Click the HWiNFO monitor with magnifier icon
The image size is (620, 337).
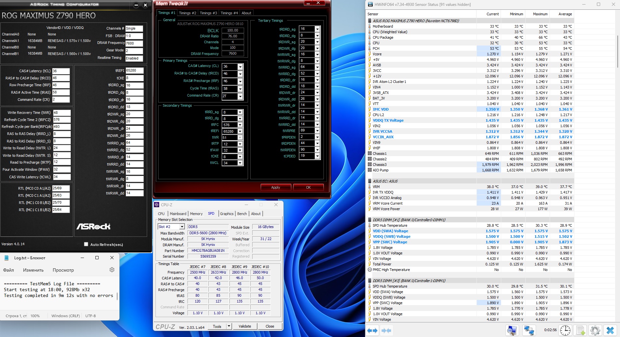(x=512, y=330)
